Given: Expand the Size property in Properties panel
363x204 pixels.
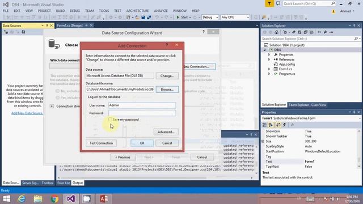Looking at the screenshot, I should coord(263,141).
